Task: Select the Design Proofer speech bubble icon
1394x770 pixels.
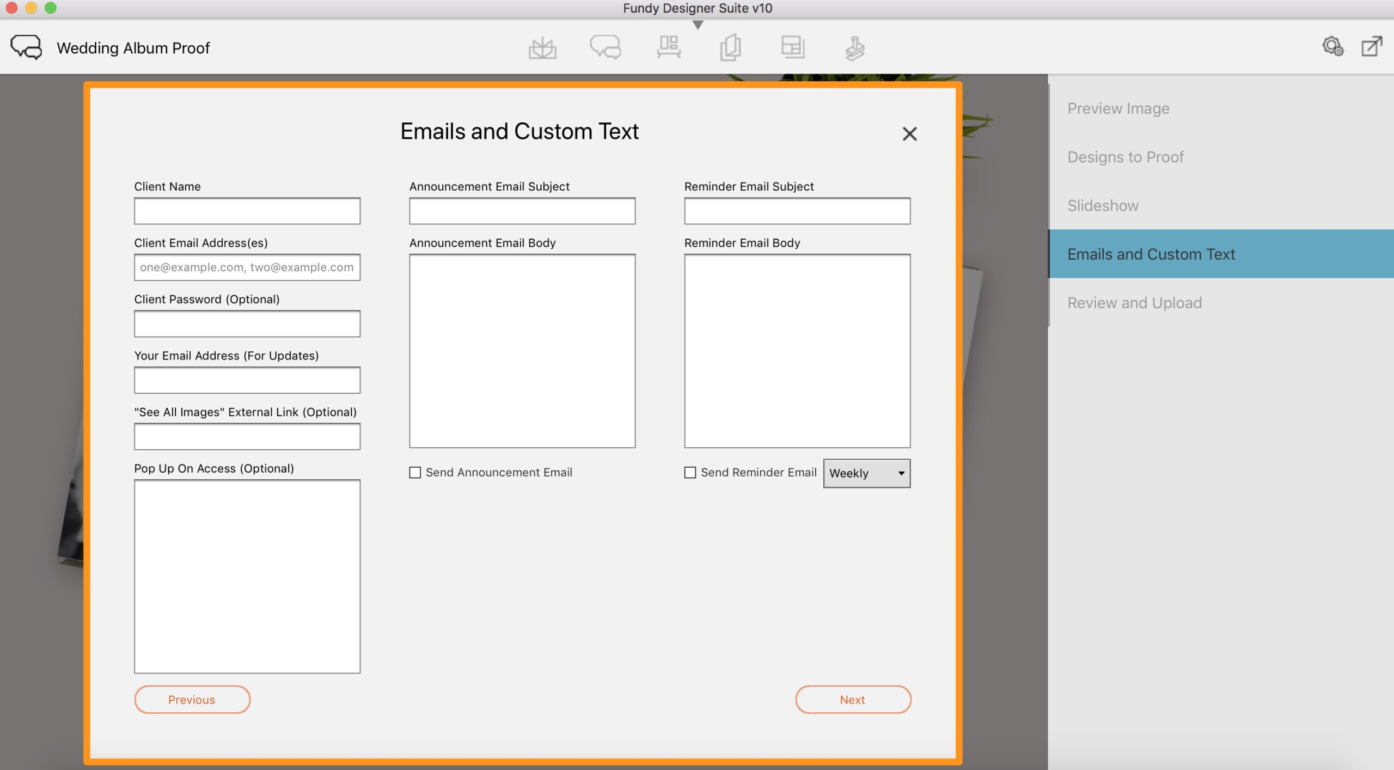Action: point(606,47)
